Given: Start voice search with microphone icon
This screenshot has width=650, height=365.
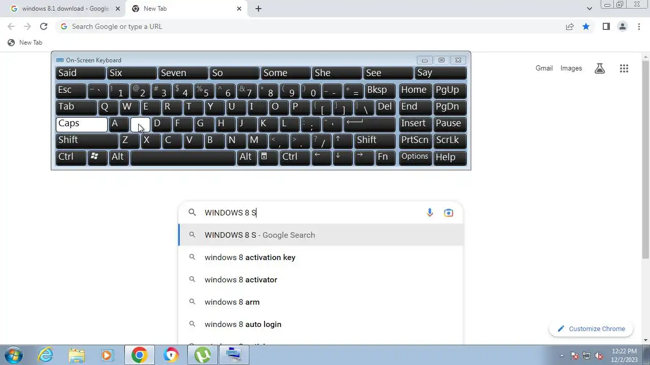Looking at the screenshot, I should [x=430, y=213].
